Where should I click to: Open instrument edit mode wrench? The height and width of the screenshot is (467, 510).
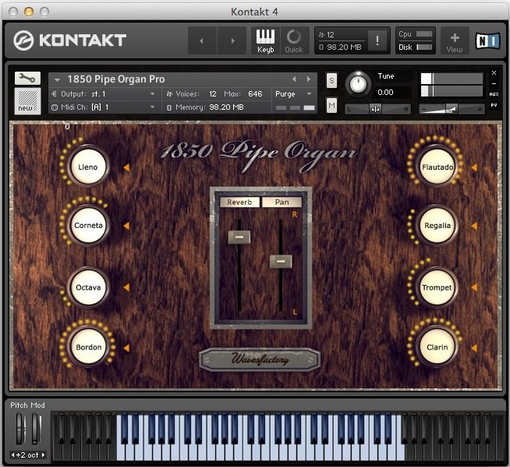(27, 78)
